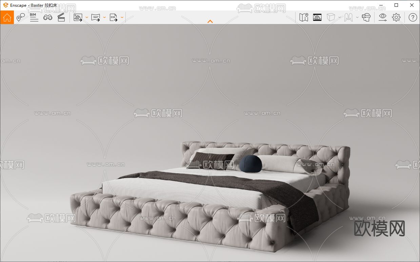Open general settings with the gear icon
420x262 pixels.
click(x=396, y=17)
